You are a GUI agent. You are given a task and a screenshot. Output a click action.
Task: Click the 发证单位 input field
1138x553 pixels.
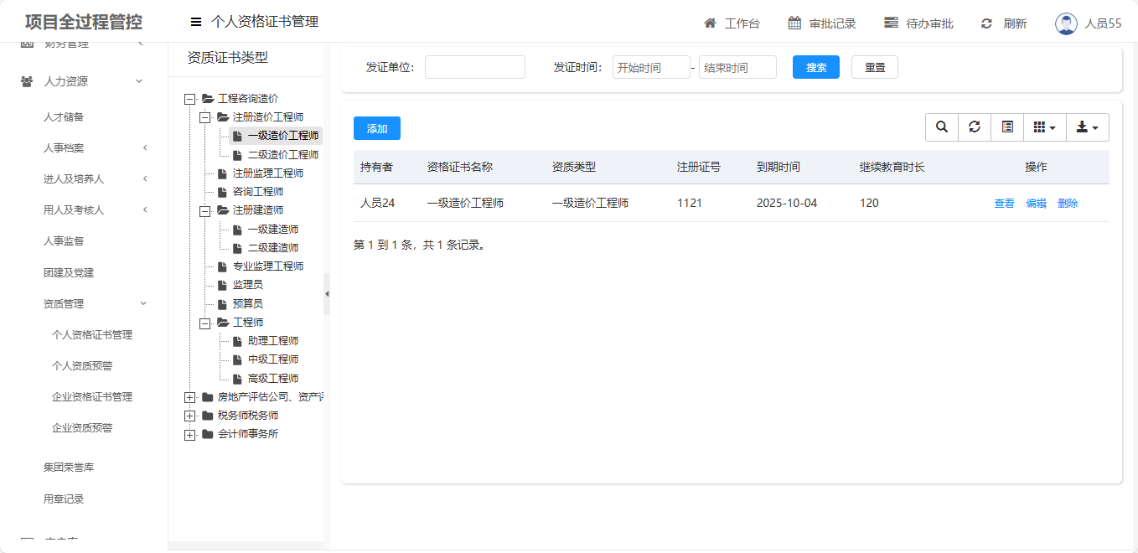[474, 67]
